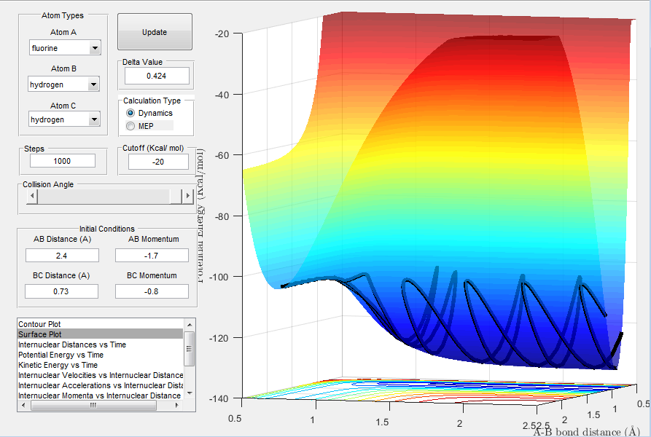The height and width of the screenshot is (437, 651).
Task: Click the Delta Value field
Action: pyautogui.click(x=157, y=76)
